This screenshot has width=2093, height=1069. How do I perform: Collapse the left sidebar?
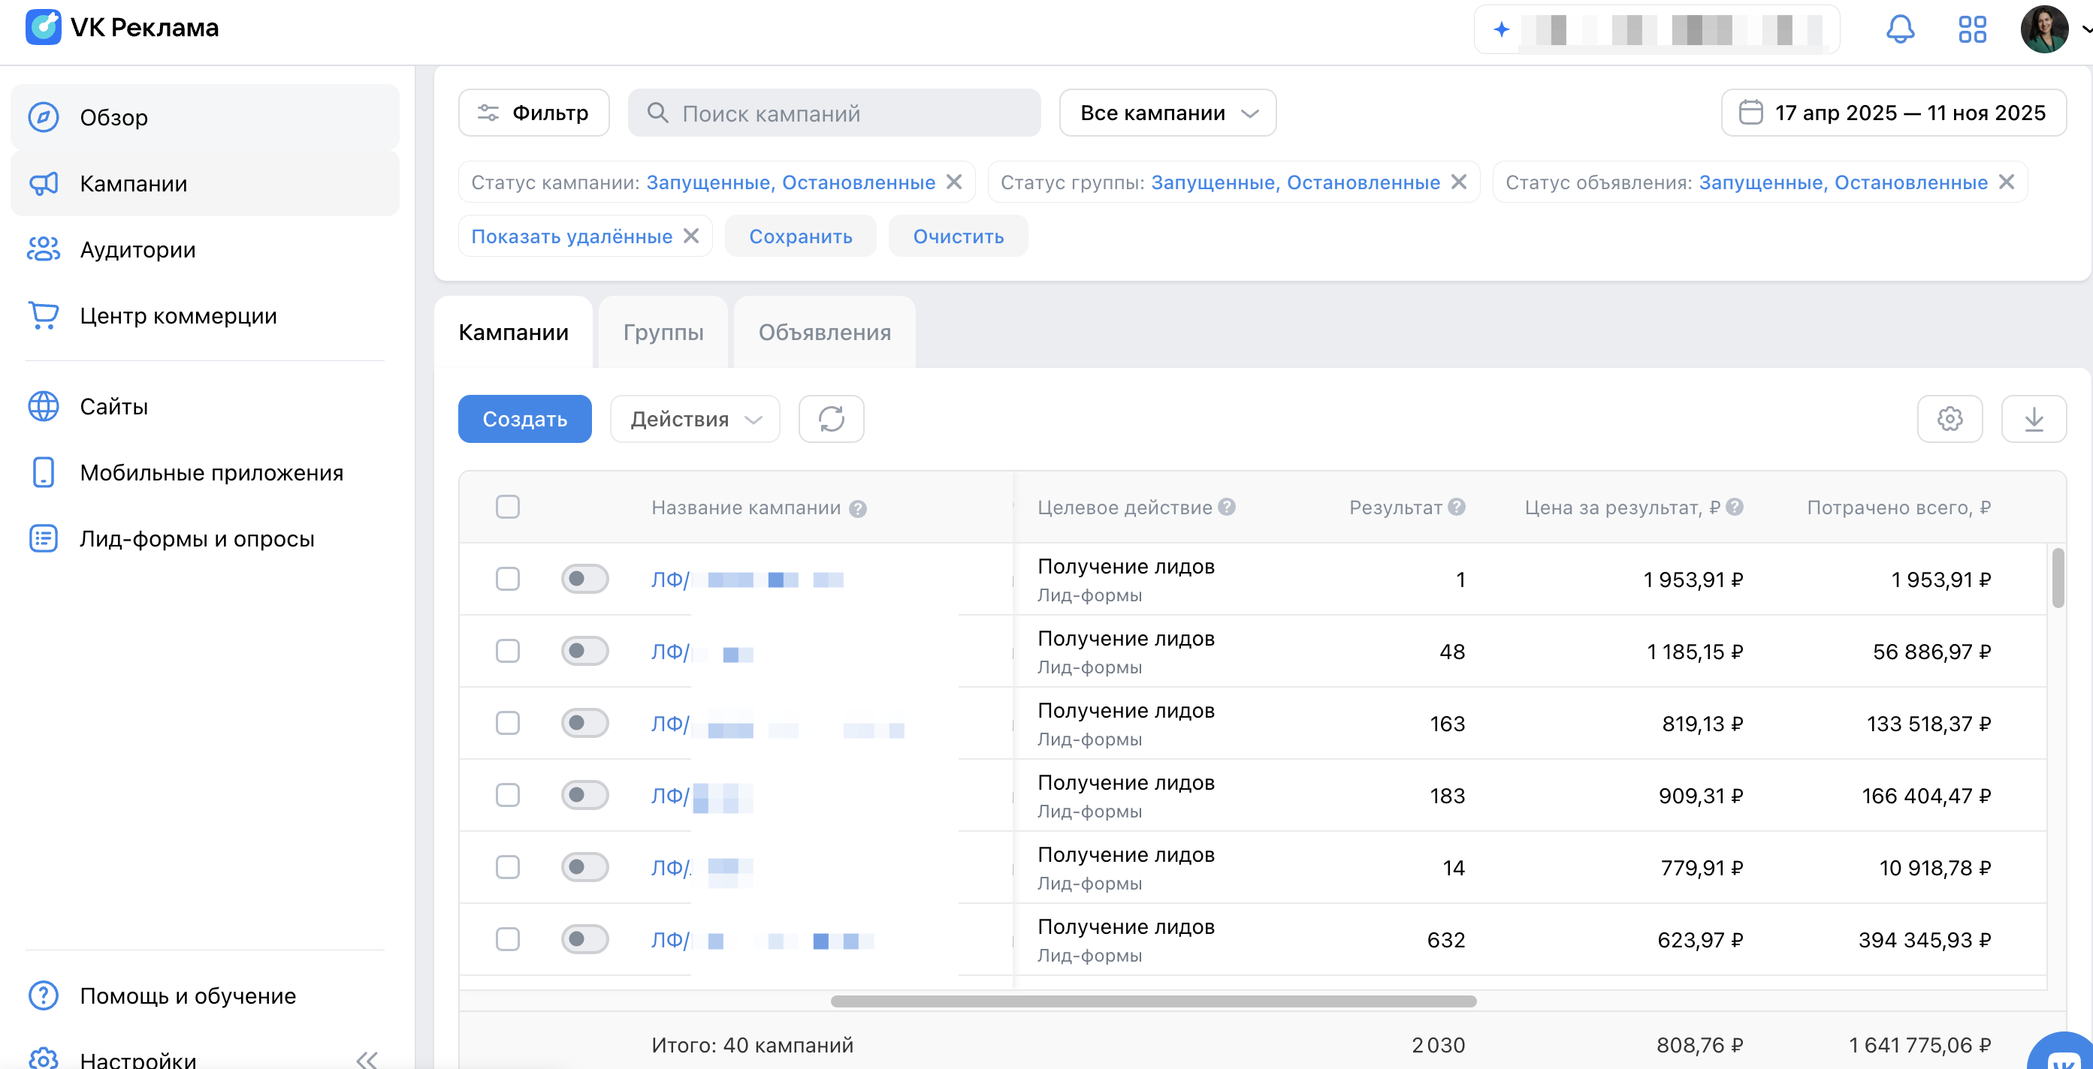367,1059
